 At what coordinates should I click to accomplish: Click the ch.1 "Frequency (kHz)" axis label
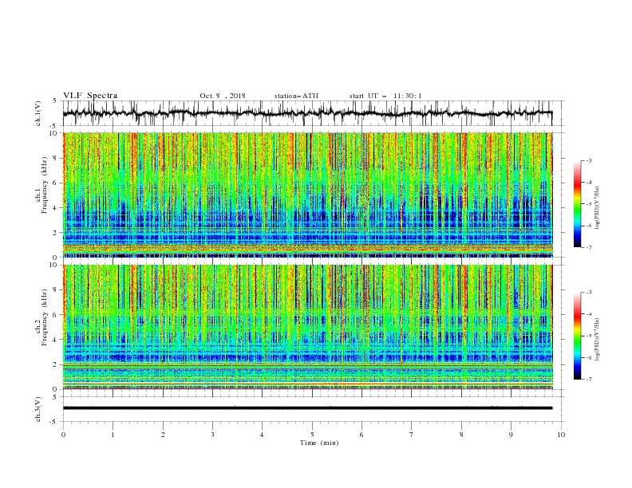pyautogui.click(x=45, y=185)
